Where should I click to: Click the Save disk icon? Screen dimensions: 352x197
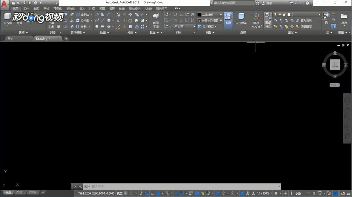point(24,3)
